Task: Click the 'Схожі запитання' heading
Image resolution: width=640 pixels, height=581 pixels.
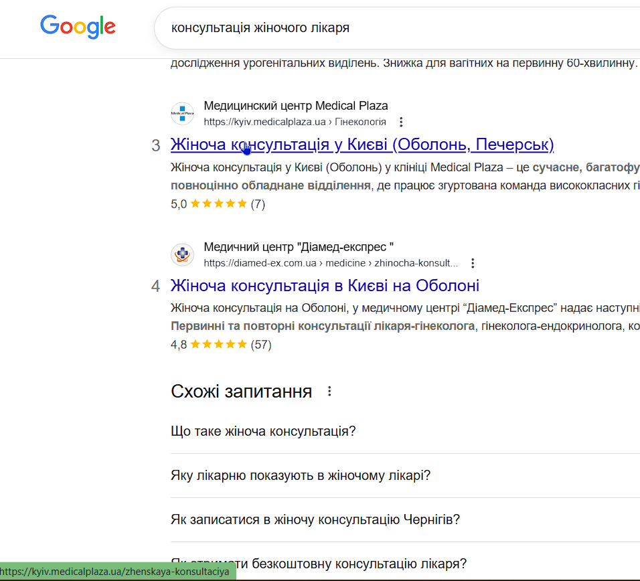Action: [x=241, y=392]
